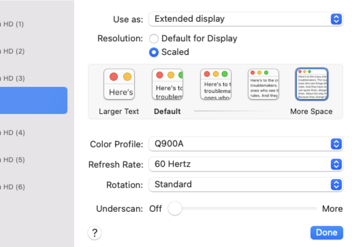Click the Rotation popup arrows icon
Image resolution: width=352 pixels, height=247 pixels.
[x=336, y=185]
